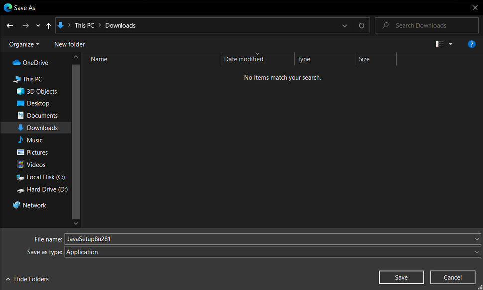Change the view layout icon
Image resolution: width=483 pixels, height=290 pixels.
click(x=440, y=44)
